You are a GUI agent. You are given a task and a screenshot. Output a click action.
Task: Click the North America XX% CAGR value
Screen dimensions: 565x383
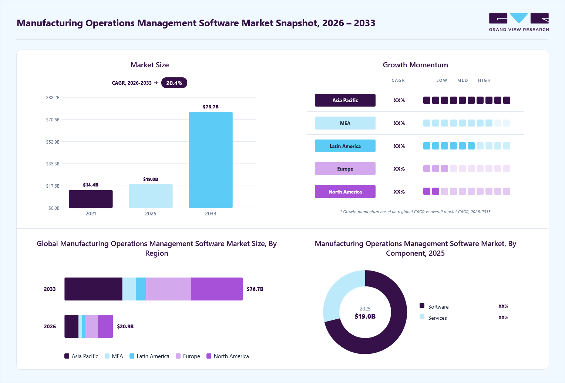click(x=399, y=192)
